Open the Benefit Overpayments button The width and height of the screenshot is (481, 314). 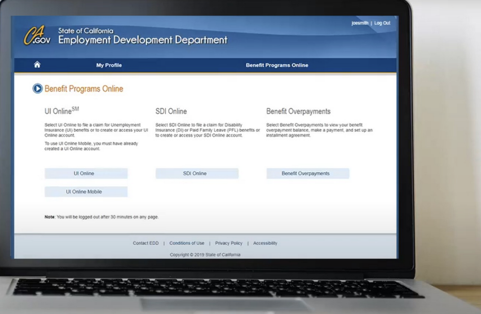click(308, 173)
